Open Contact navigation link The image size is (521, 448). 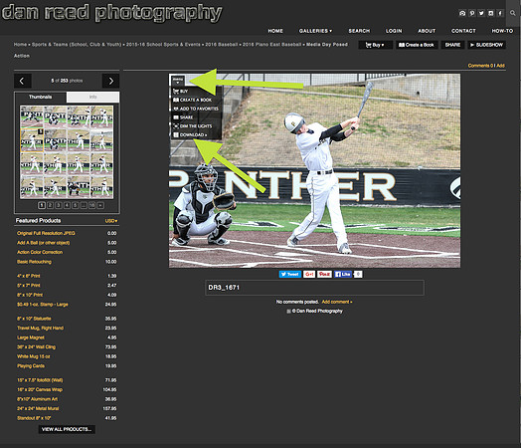pyautogui.click(x=463, y=31)
